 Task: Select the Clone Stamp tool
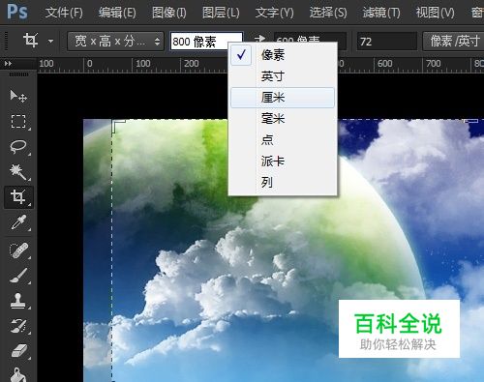pyautogui.click(x=18, y=301)
